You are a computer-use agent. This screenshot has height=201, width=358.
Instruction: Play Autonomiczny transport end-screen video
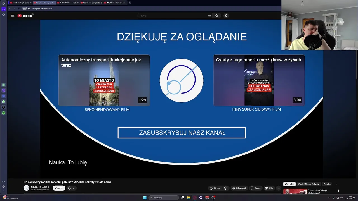(104, 80)
